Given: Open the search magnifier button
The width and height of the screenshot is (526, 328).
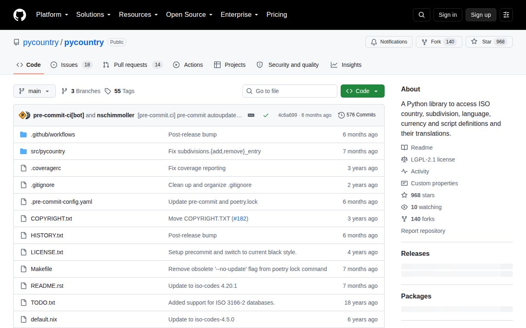Looking at the screenshot, I should point(422,15).
